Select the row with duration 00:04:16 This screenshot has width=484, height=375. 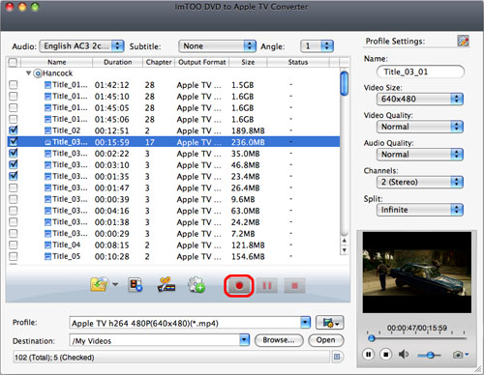pyautogui.click(x=173, y=211)
